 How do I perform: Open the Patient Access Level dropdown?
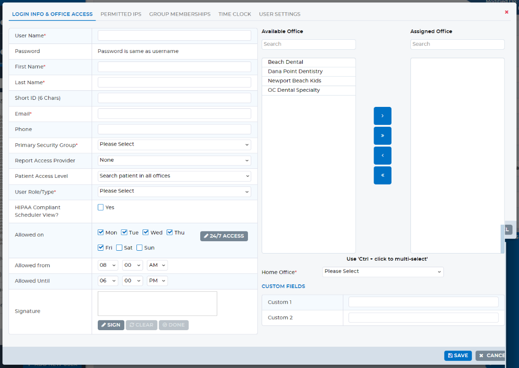click(x=174, y=175)
